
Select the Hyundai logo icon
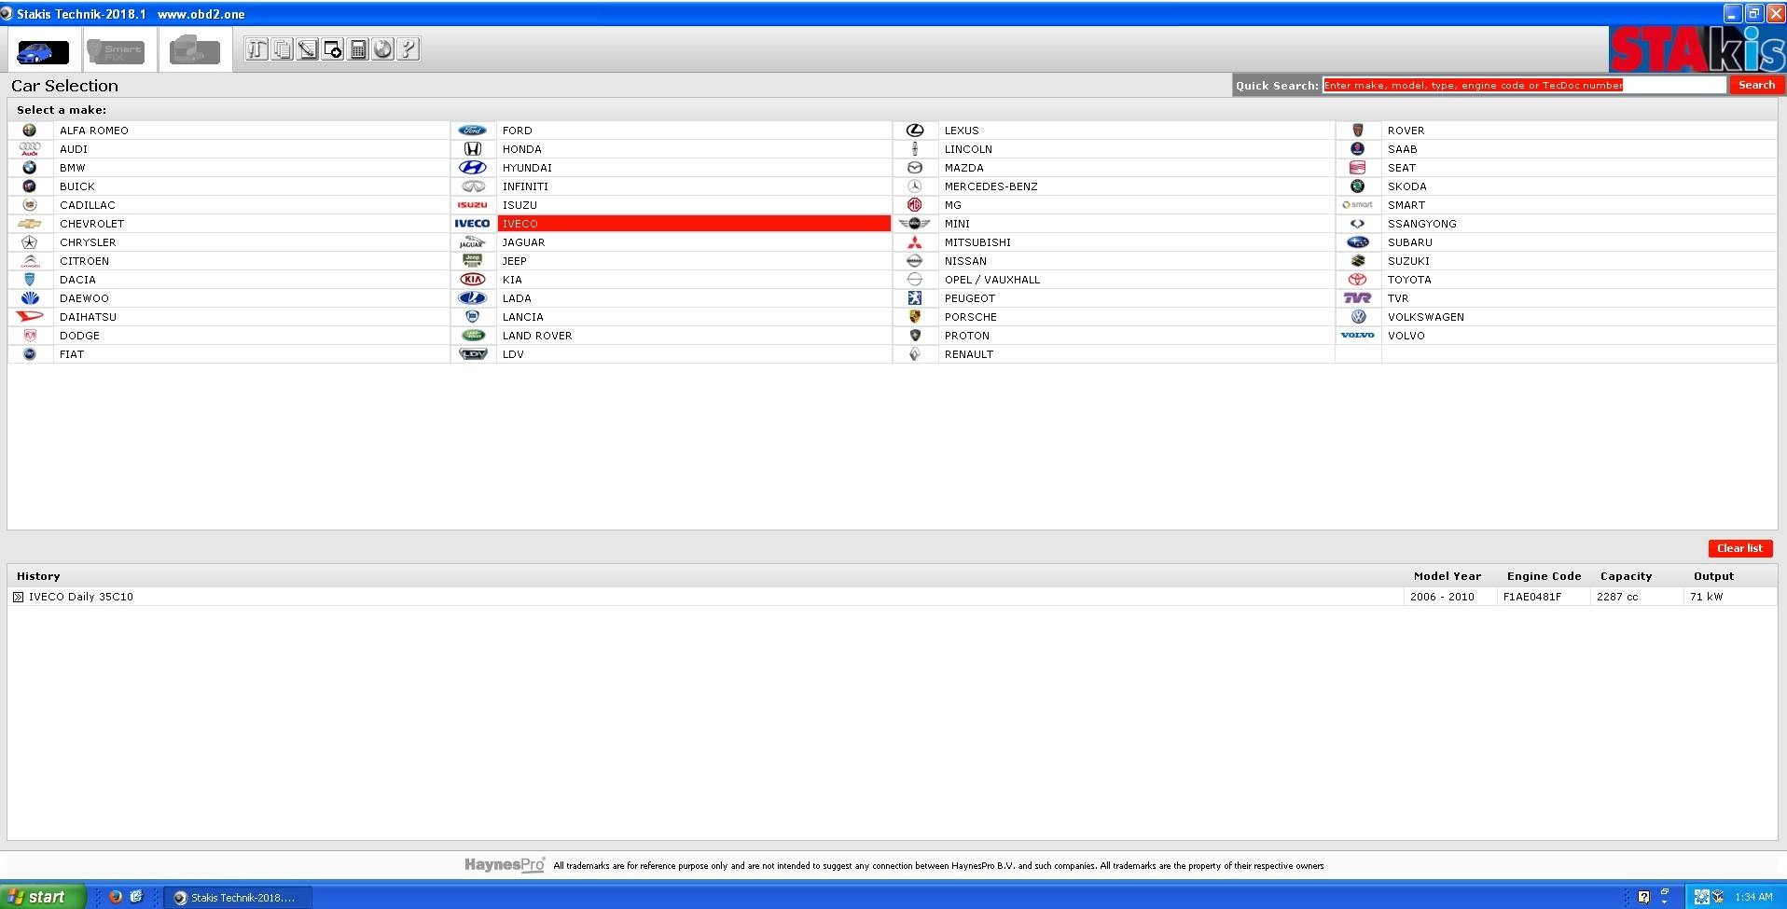472,168
